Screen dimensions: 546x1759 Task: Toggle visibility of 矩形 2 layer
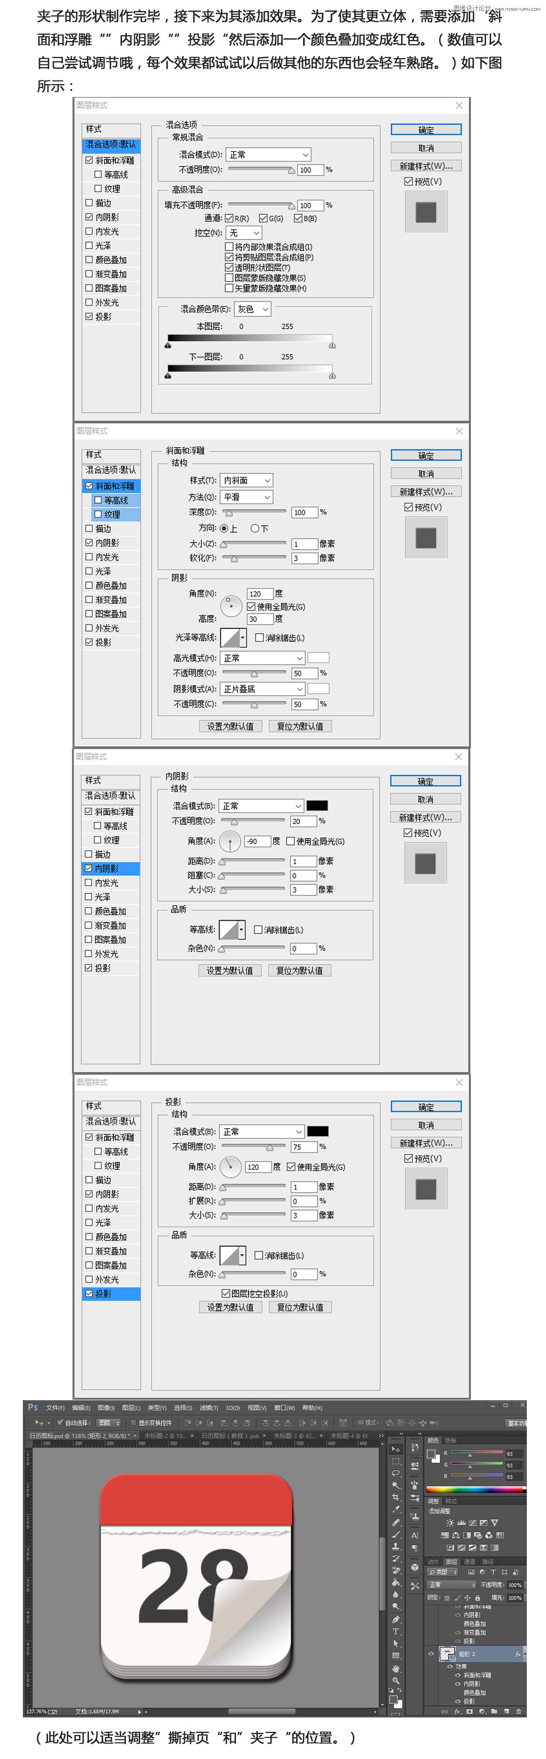pyautogui.click(x=430, y=1654)
